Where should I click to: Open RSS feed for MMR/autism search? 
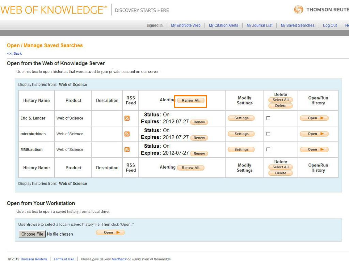point(127,150)
